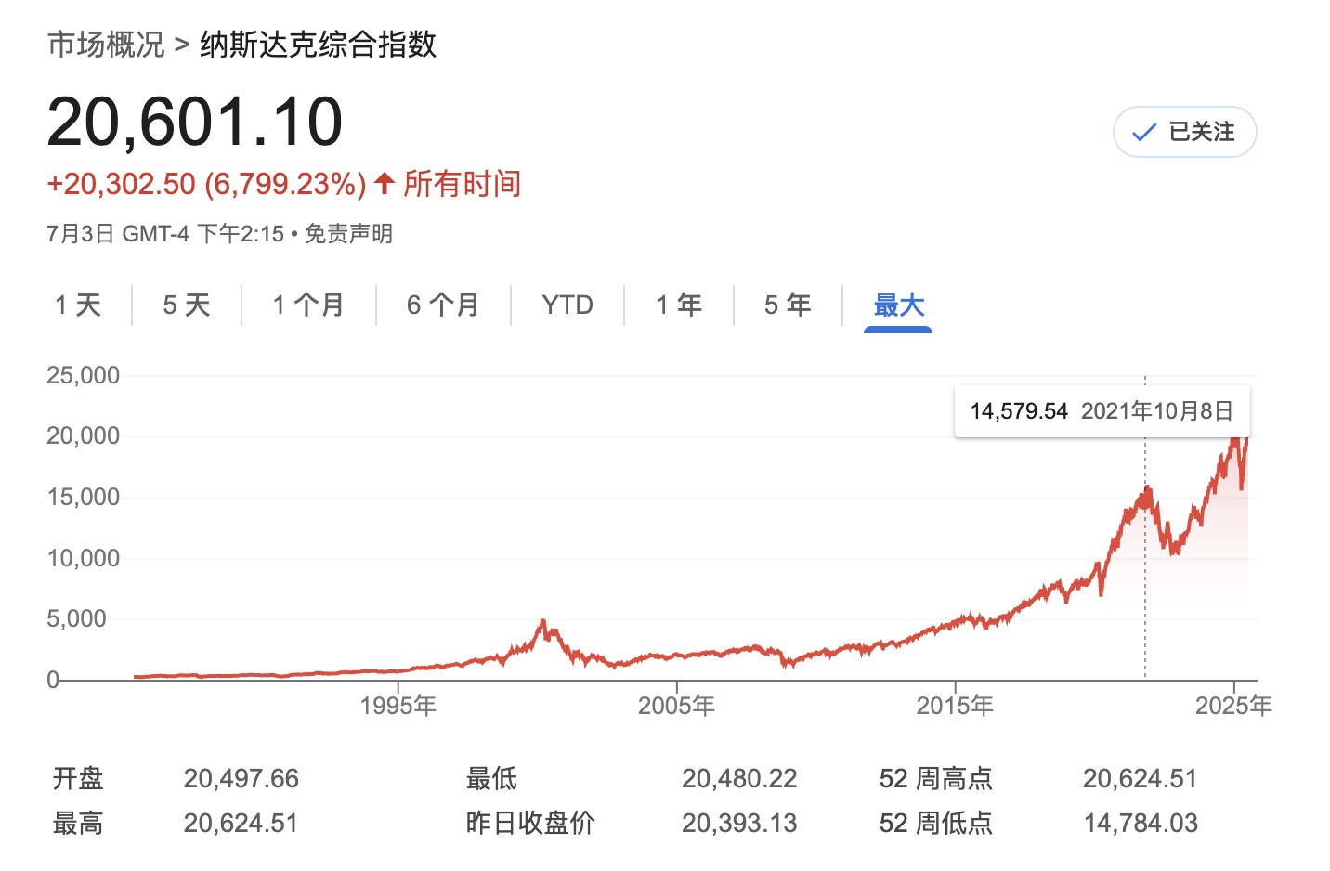Click the low value 20,480.22

[x=739, y=778]
